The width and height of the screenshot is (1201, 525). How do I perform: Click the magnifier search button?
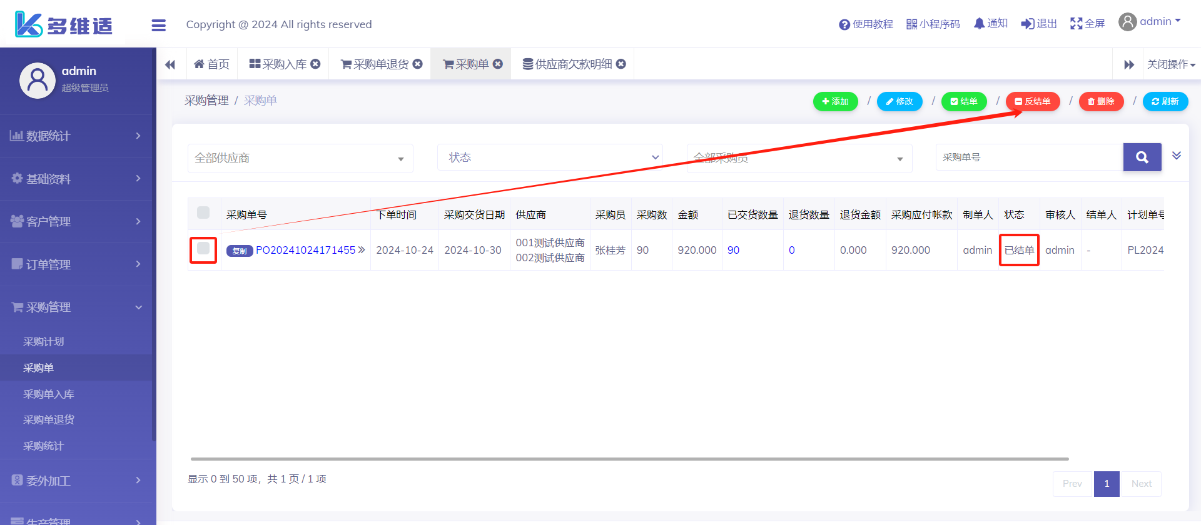(x=1142, y=157)
